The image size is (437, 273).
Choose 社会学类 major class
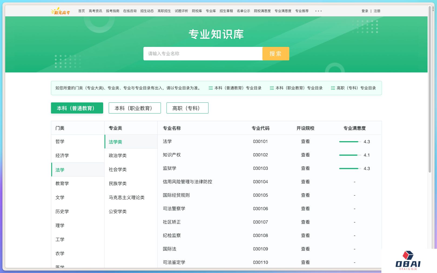pyautogui.click(x=131, y=170)
